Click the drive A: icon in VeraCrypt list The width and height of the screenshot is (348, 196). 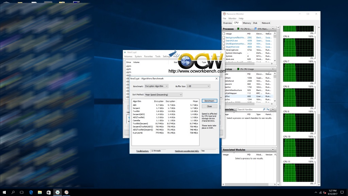click(128, 66)
